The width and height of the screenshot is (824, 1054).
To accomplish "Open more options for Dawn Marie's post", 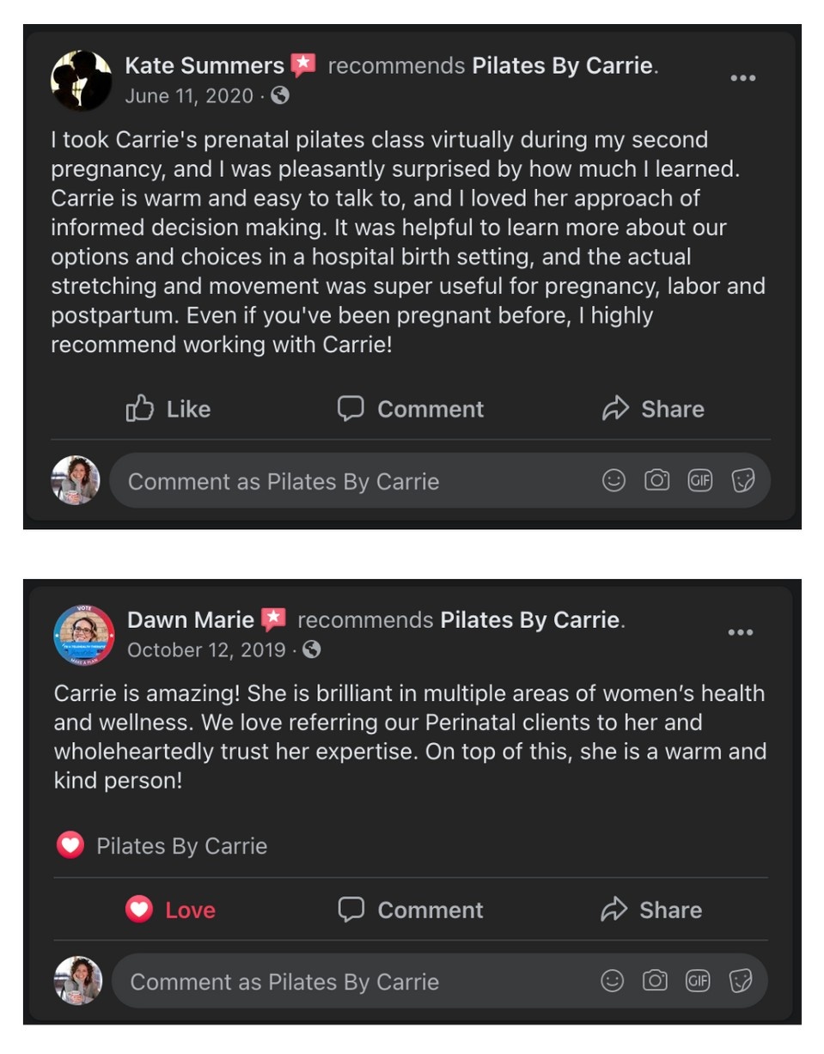I will tap(740, 633).
